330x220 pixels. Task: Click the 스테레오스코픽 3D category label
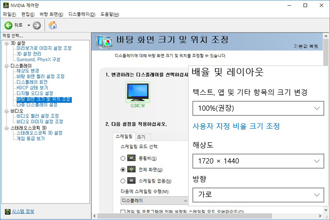point(29,128)
